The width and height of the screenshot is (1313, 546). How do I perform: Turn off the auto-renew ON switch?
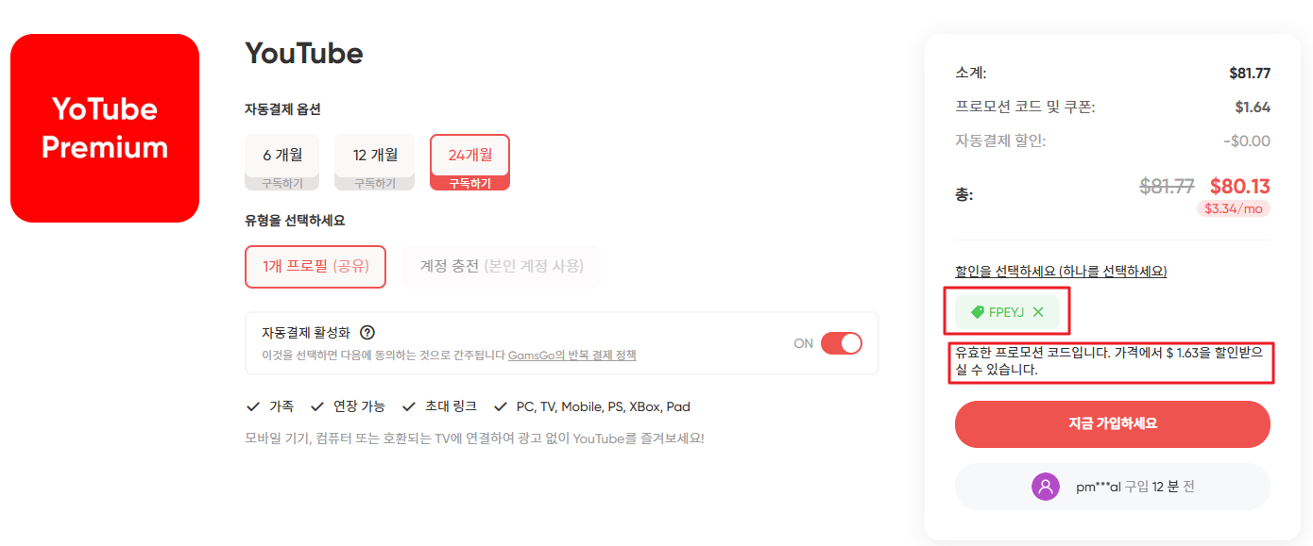tap(842, 343)
